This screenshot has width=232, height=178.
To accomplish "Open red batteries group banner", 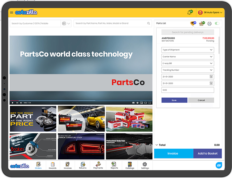I will [x=129, y=119].
